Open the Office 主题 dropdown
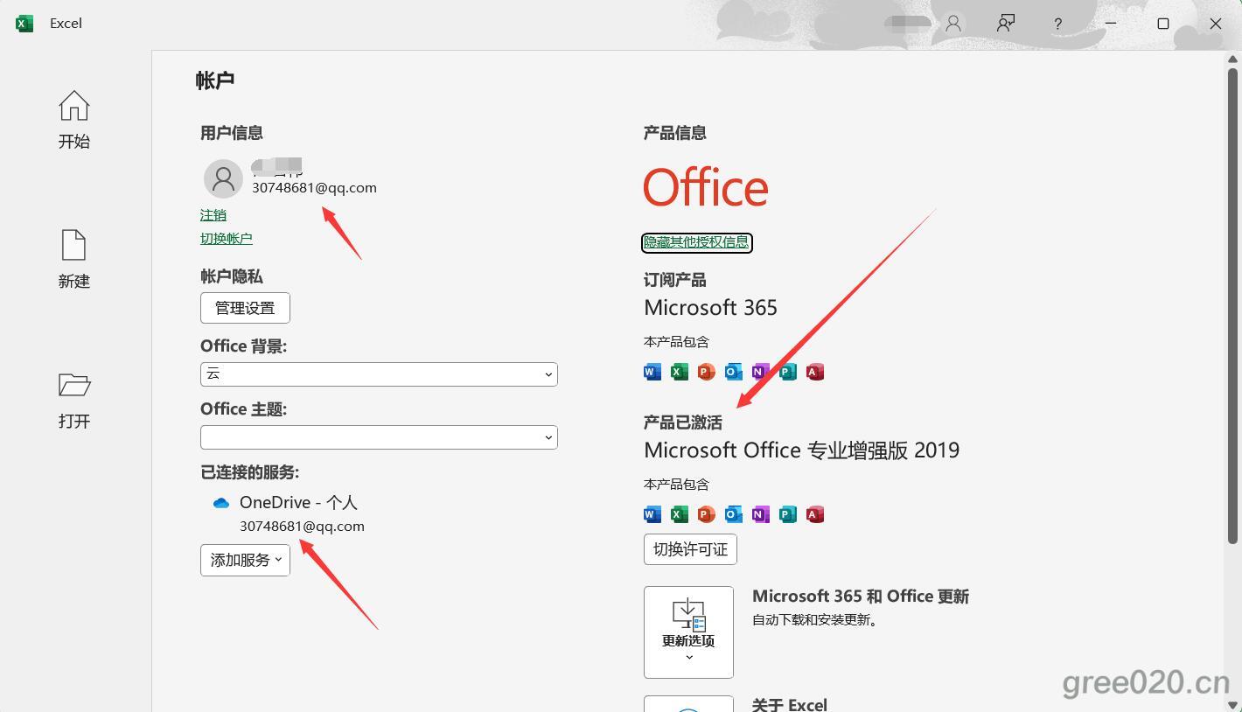The width and height of the screenshot is (1242, 712). click(x=379, y=437)
